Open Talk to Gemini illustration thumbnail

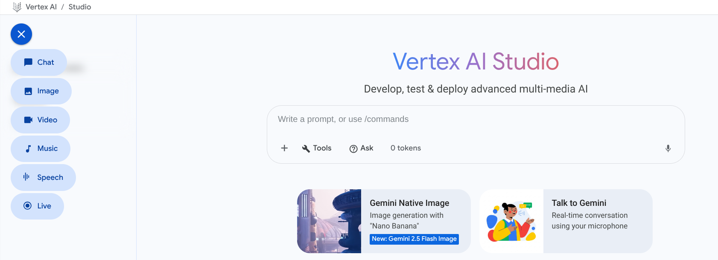point(511,221)
